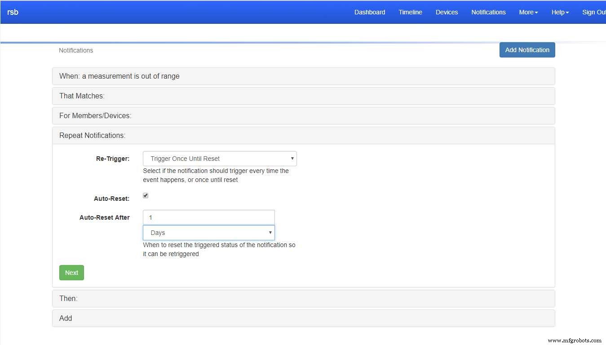Open the Help dropdown menu
This screenshot has width=606, height=345.
(x=560, y=12)
